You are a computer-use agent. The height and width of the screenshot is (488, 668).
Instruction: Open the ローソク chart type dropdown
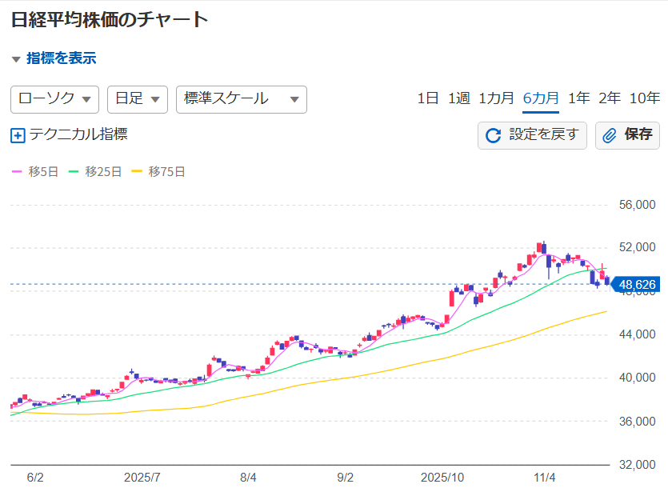pyautogui.click(x=54, y=99)
